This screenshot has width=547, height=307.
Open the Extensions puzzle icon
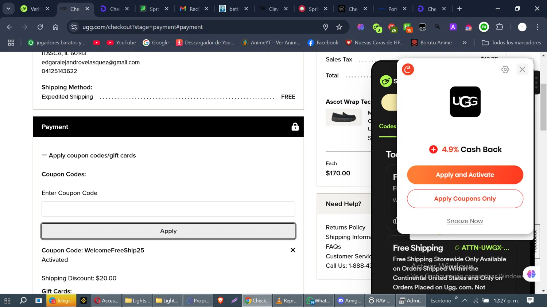(x=500, y=27)
